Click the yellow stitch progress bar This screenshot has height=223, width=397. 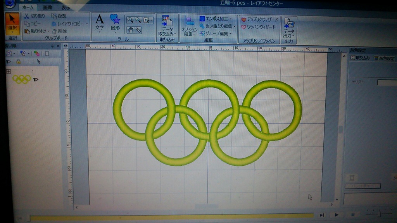click(172, 217)
